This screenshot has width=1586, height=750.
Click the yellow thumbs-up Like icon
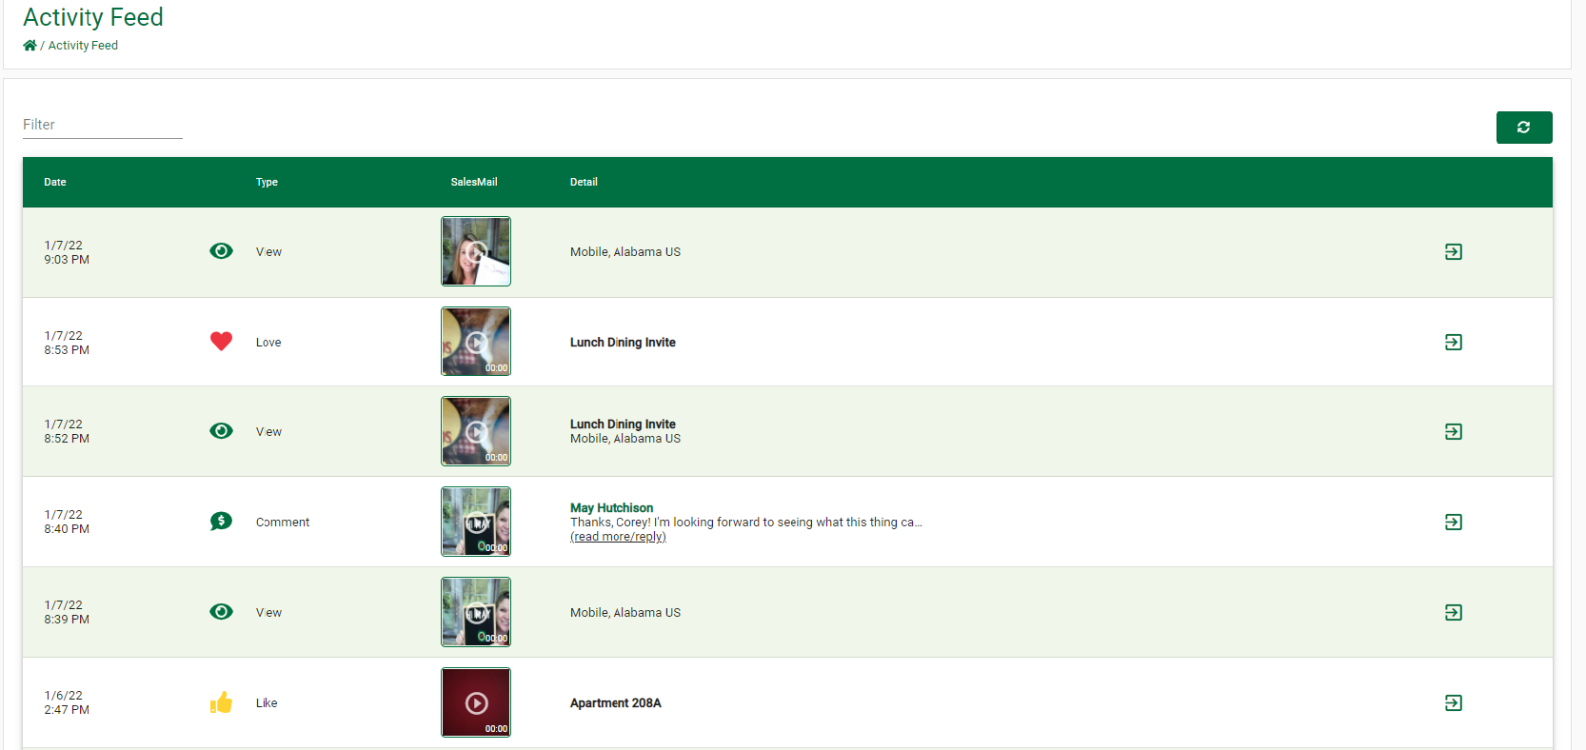coord(221,703)
